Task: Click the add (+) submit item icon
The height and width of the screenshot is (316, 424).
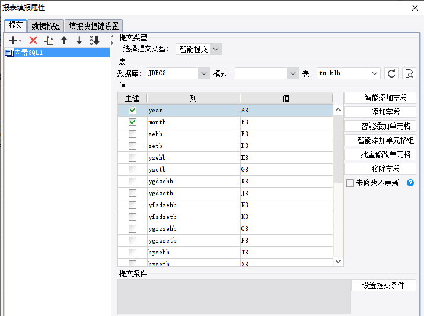Action: pyautogui.click(x=12, y=40)
